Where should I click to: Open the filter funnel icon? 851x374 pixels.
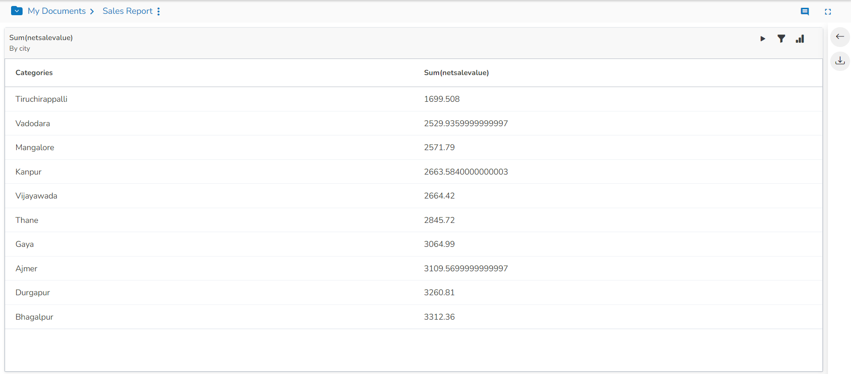pyautogui.click(x=781, y=39)
